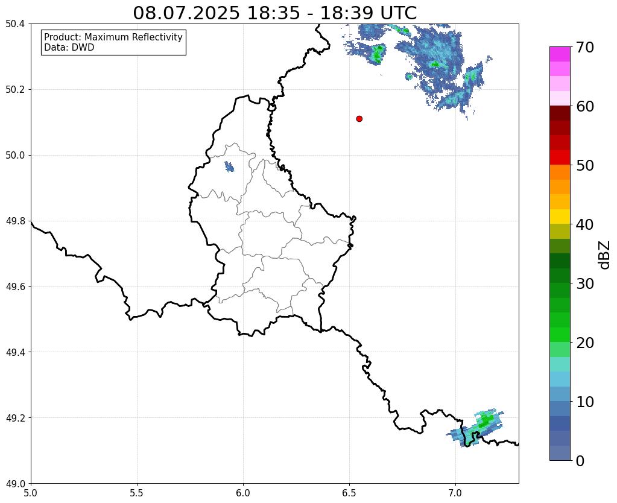Click the 10 tick label on colorbar
This screenshot has height=503, width=617.
[x=585, y=402]
